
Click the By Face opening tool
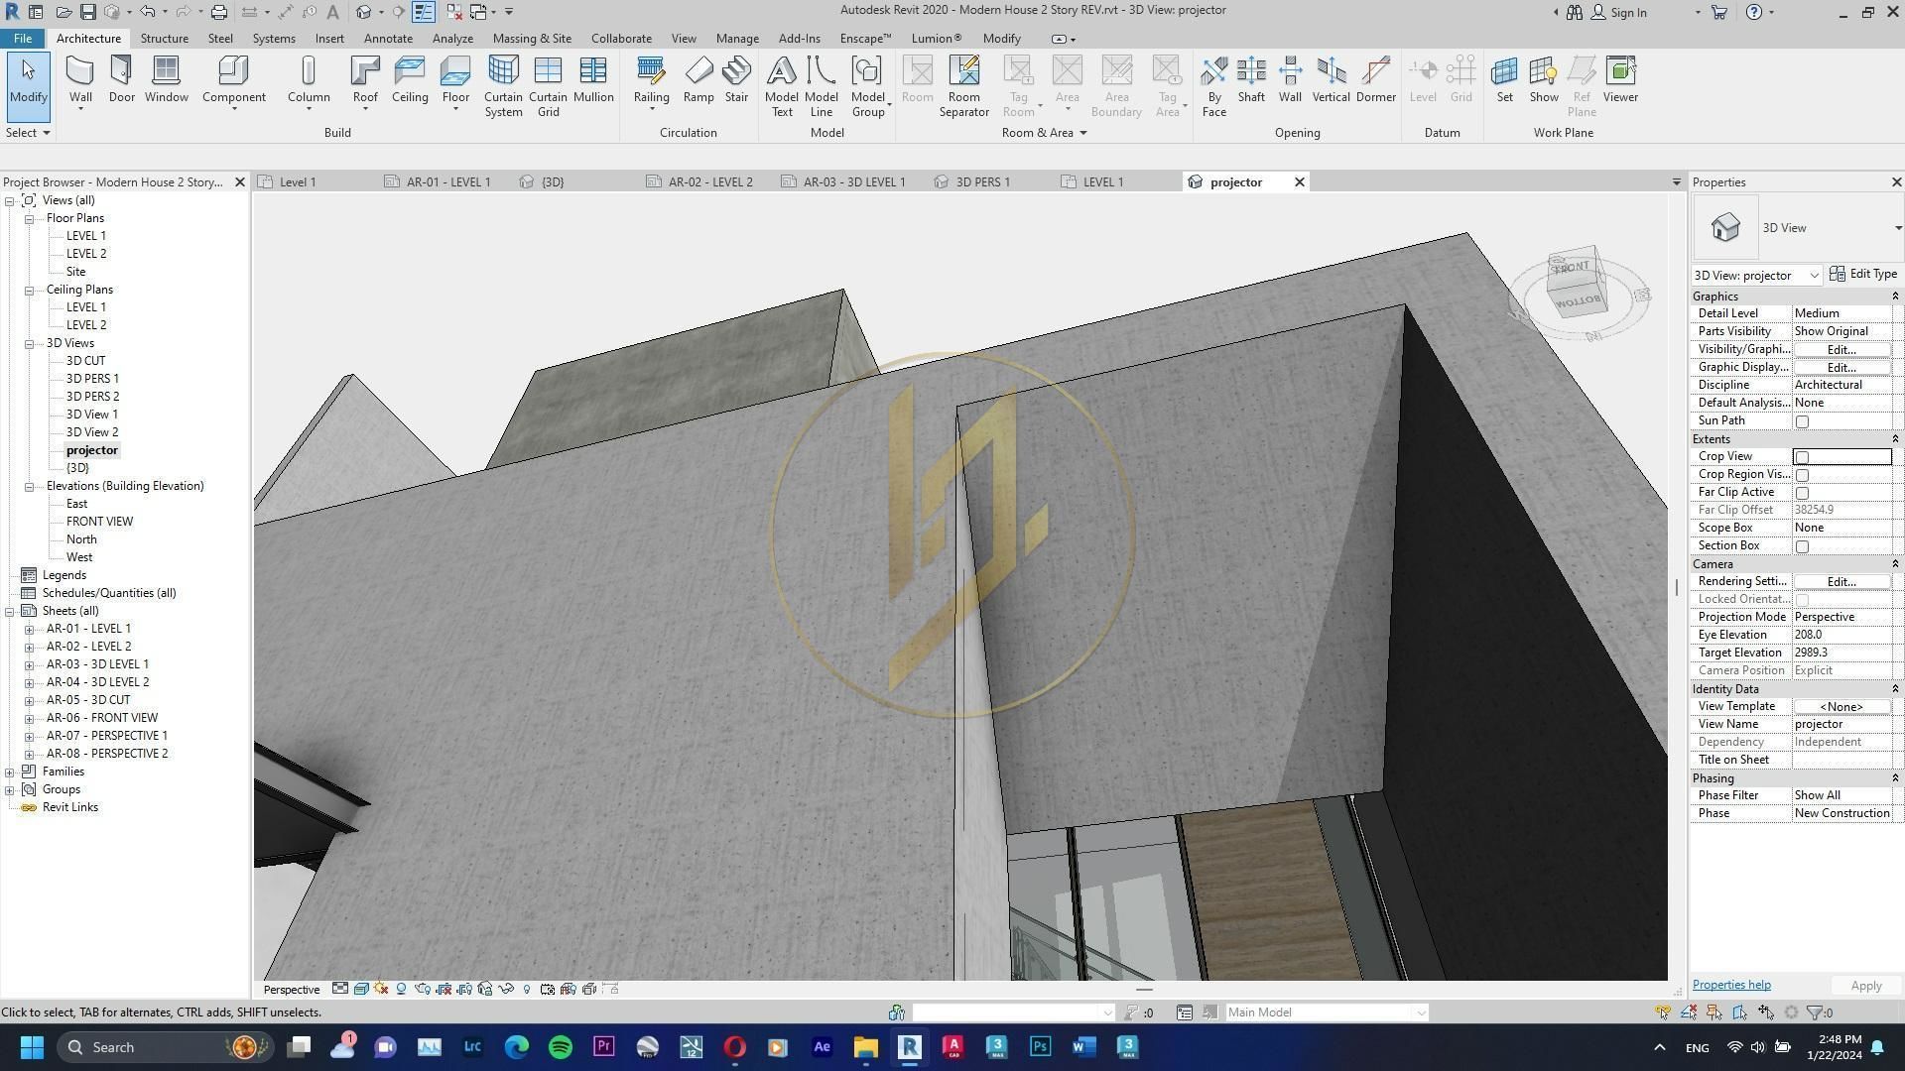pyautogui.click(x=1214, y=86)
